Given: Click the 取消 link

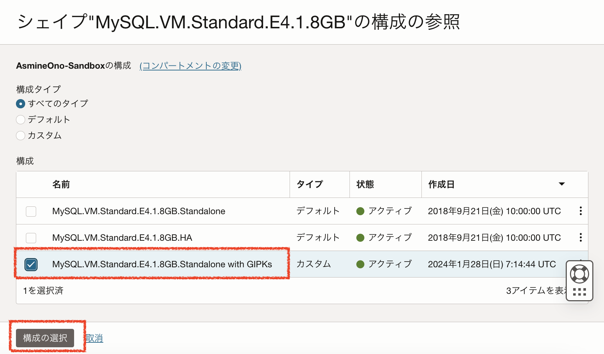Looking at the screenshot, I should tap(94, 338).
